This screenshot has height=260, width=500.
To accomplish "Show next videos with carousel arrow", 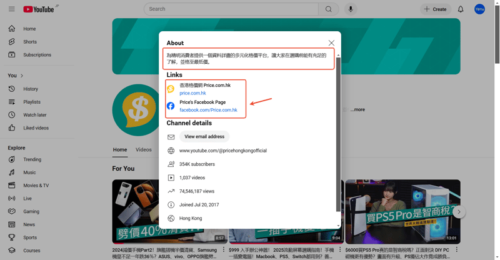I will click(459, 212).
